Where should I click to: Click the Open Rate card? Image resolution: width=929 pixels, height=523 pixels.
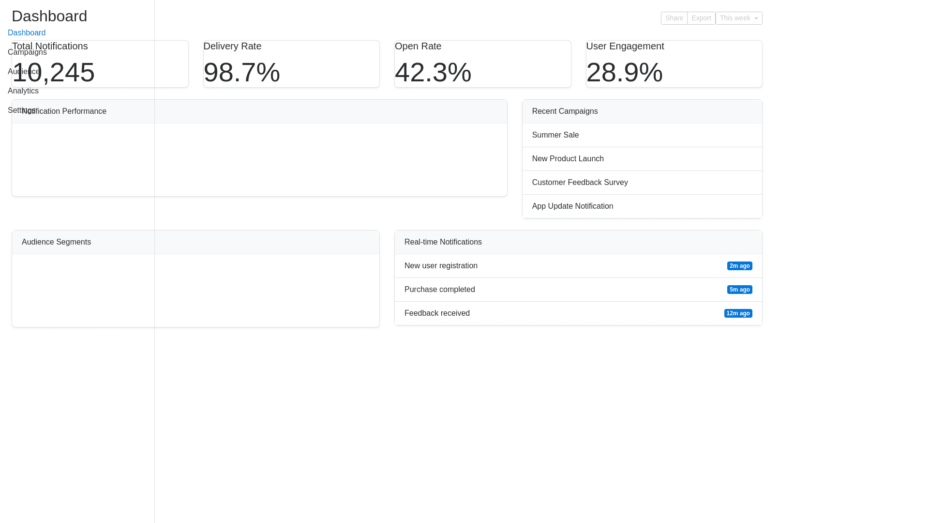click(482, 64)
